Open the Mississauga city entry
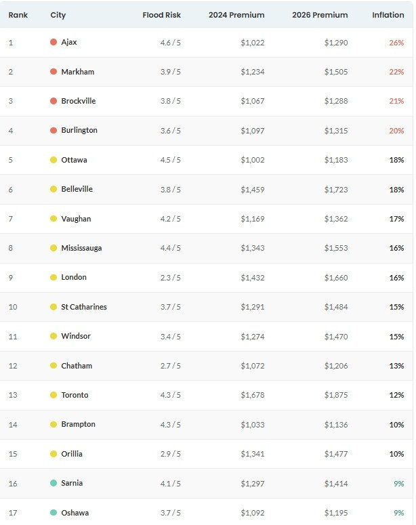 coord(81,248)
